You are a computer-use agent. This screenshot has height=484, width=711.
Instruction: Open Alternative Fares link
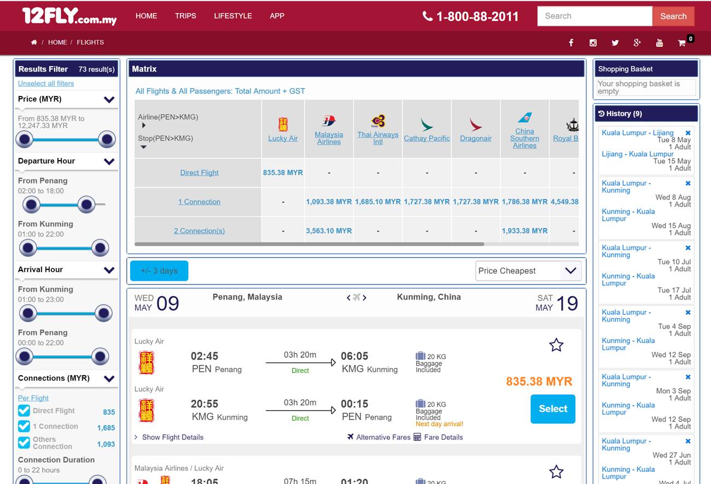(x=378, y=437)
